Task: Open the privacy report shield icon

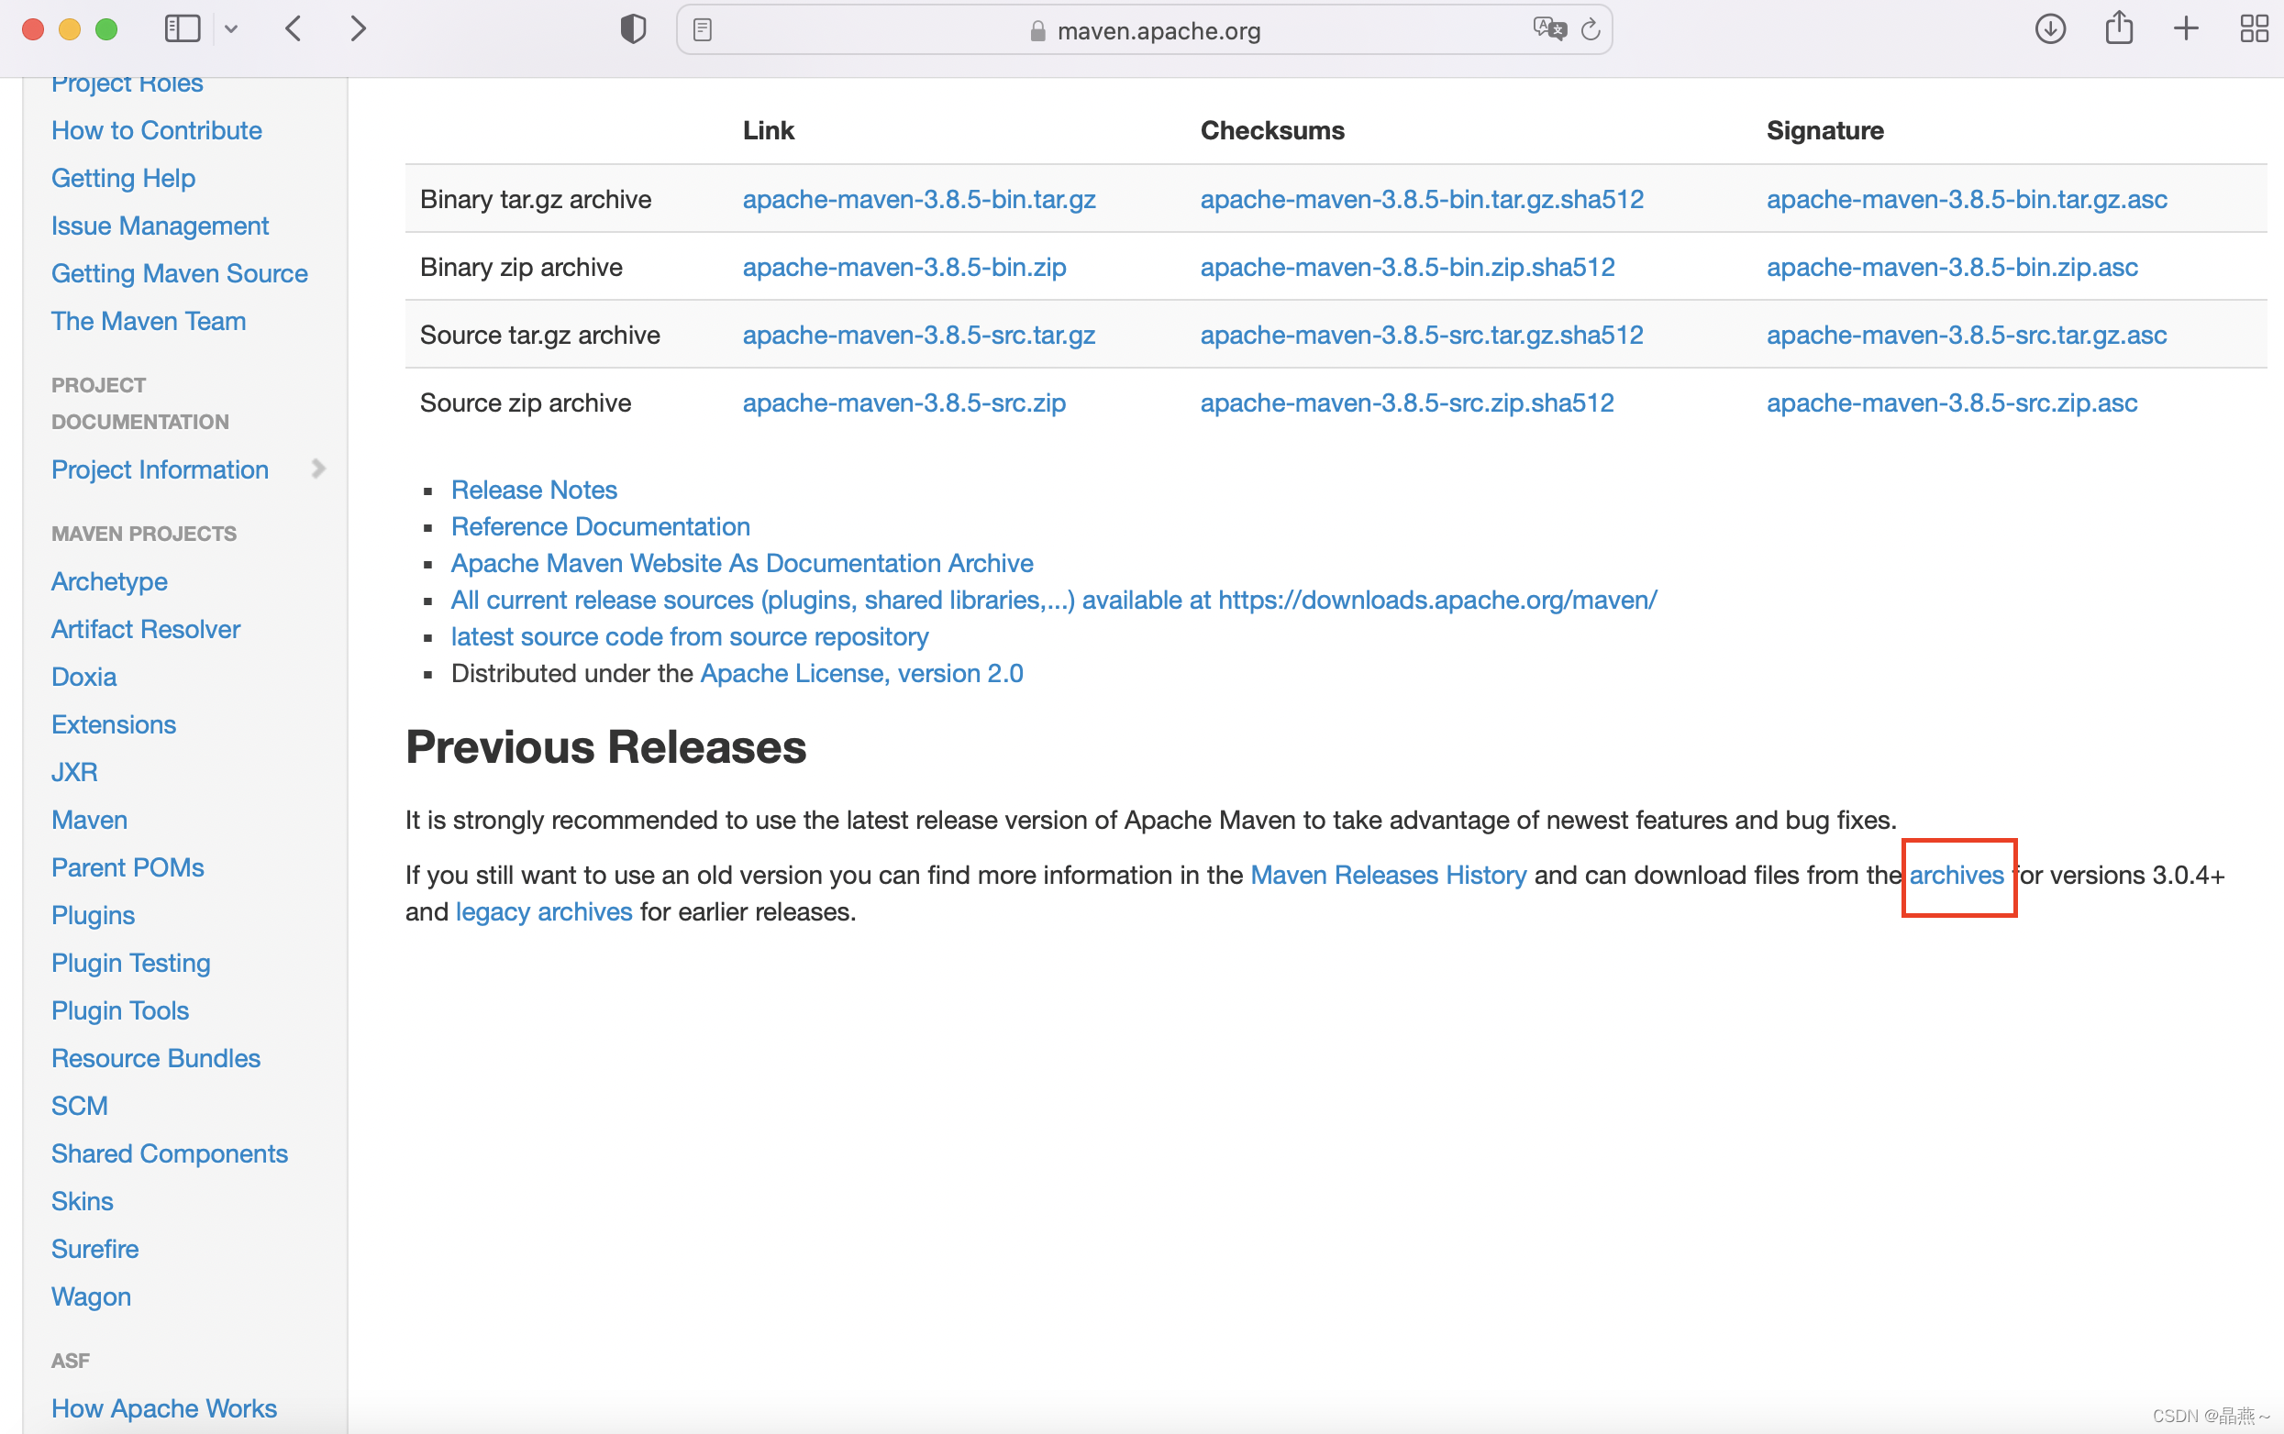Action: 633,29
